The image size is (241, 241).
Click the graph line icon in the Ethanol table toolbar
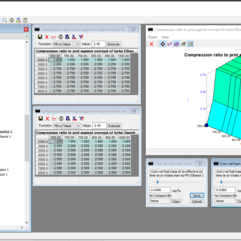click(x=54, y=37)
